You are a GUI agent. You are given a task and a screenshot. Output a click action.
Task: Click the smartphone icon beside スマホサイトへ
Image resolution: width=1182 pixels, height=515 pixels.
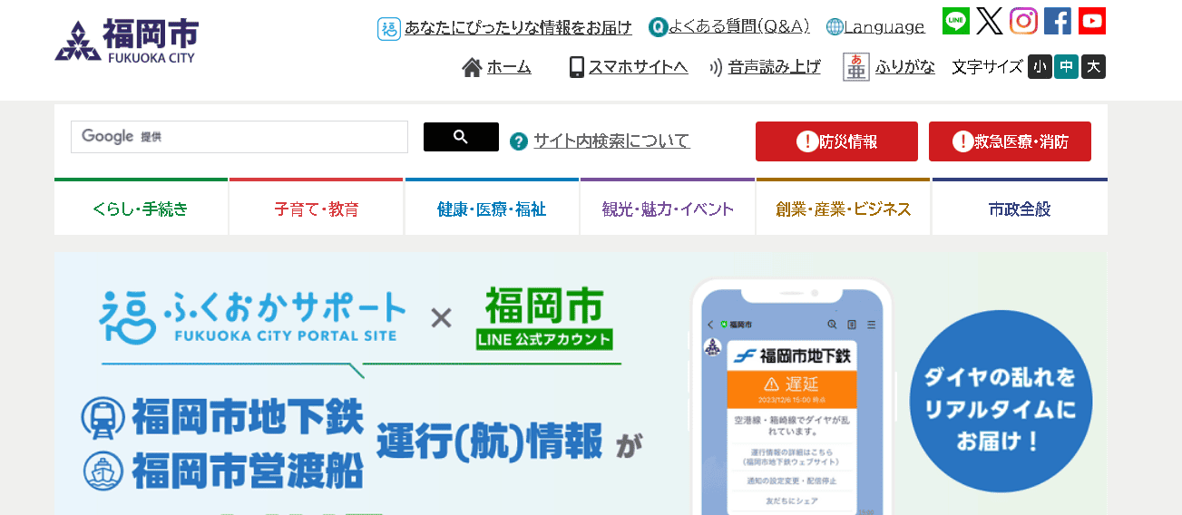click(577, 67)
